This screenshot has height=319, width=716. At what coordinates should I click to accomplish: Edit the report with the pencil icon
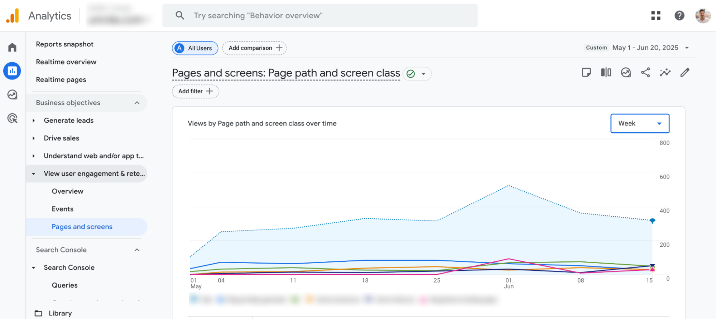pyautogui.click(x=685, y=73)
